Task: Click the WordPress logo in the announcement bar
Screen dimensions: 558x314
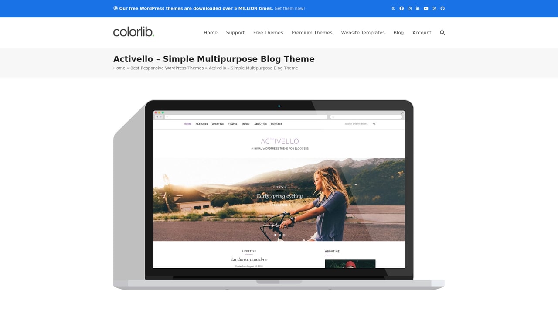Action: click(115, 8)
